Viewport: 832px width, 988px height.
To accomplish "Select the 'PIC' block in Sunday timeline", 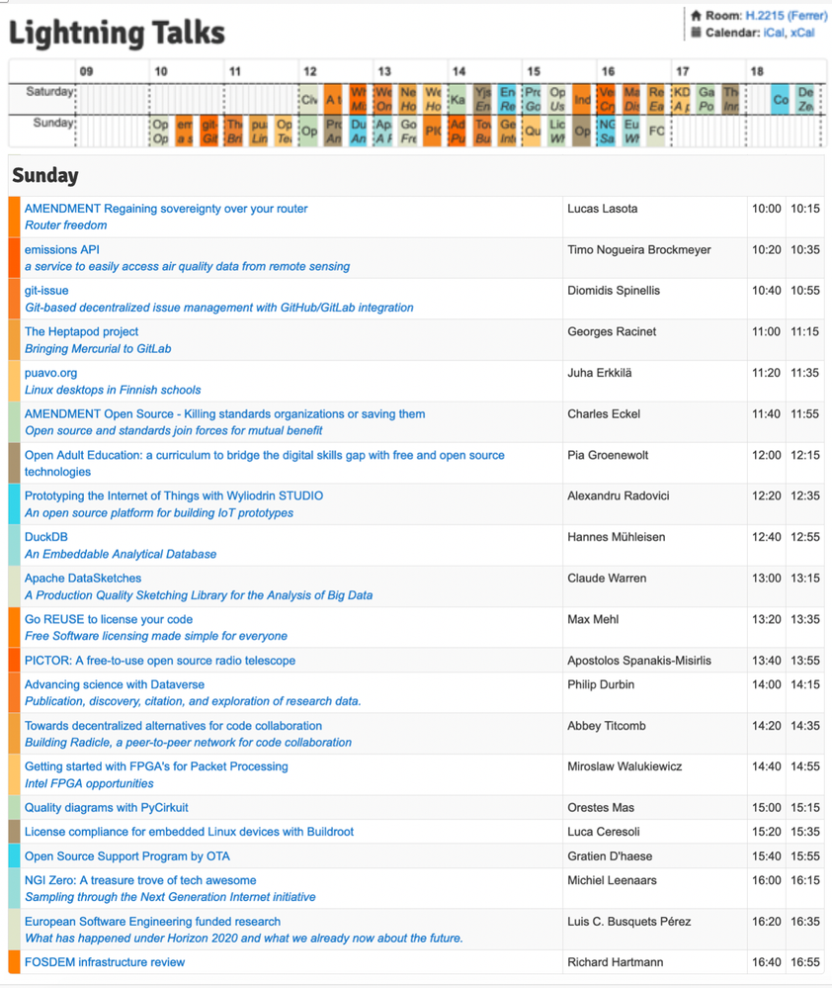I will point(433,132).
